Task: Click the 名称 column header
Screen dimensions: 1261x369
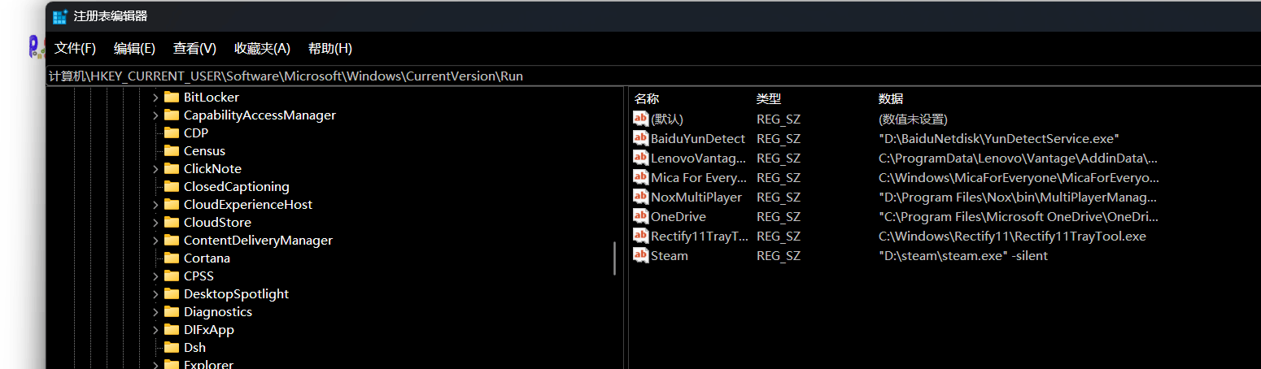Action: 647,99
